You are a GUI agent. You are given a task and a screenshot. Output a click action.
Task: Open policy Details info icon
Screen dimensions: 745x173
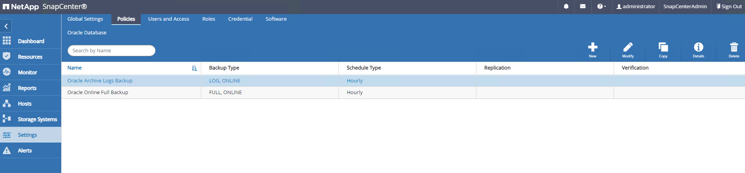[x=698, y=48]
